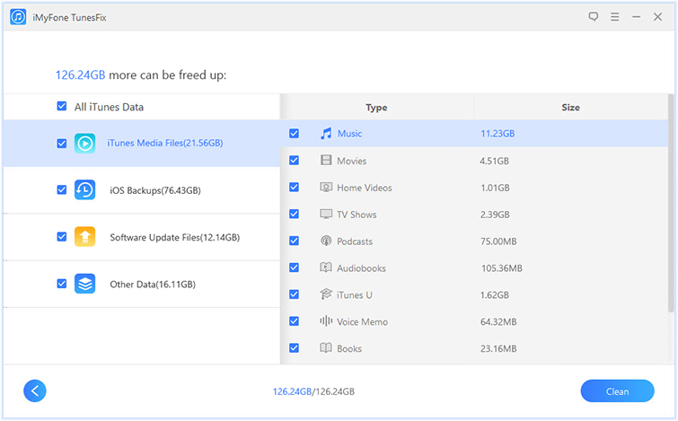Viewport: 678px width, 421px height.
Task: Click the Music note icon
Action: pyautogui.click(x=326, y=133)
